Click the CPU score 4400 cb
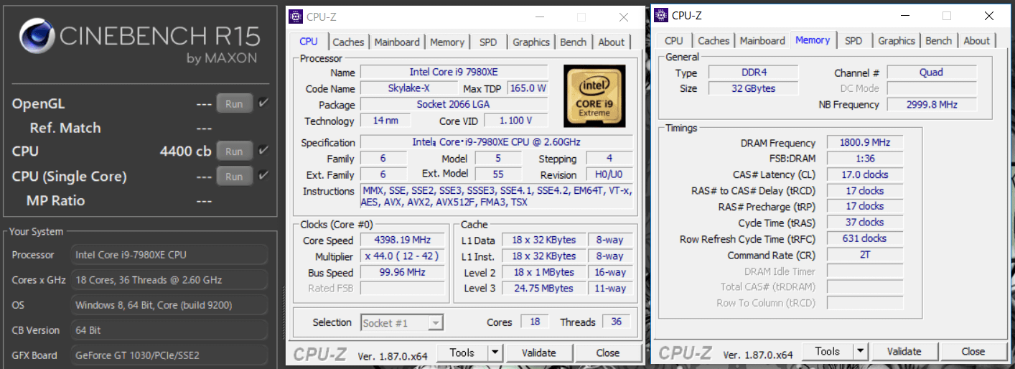This screenshot has height=369, width=1015. pyautogui.click(x=185, y=151)
